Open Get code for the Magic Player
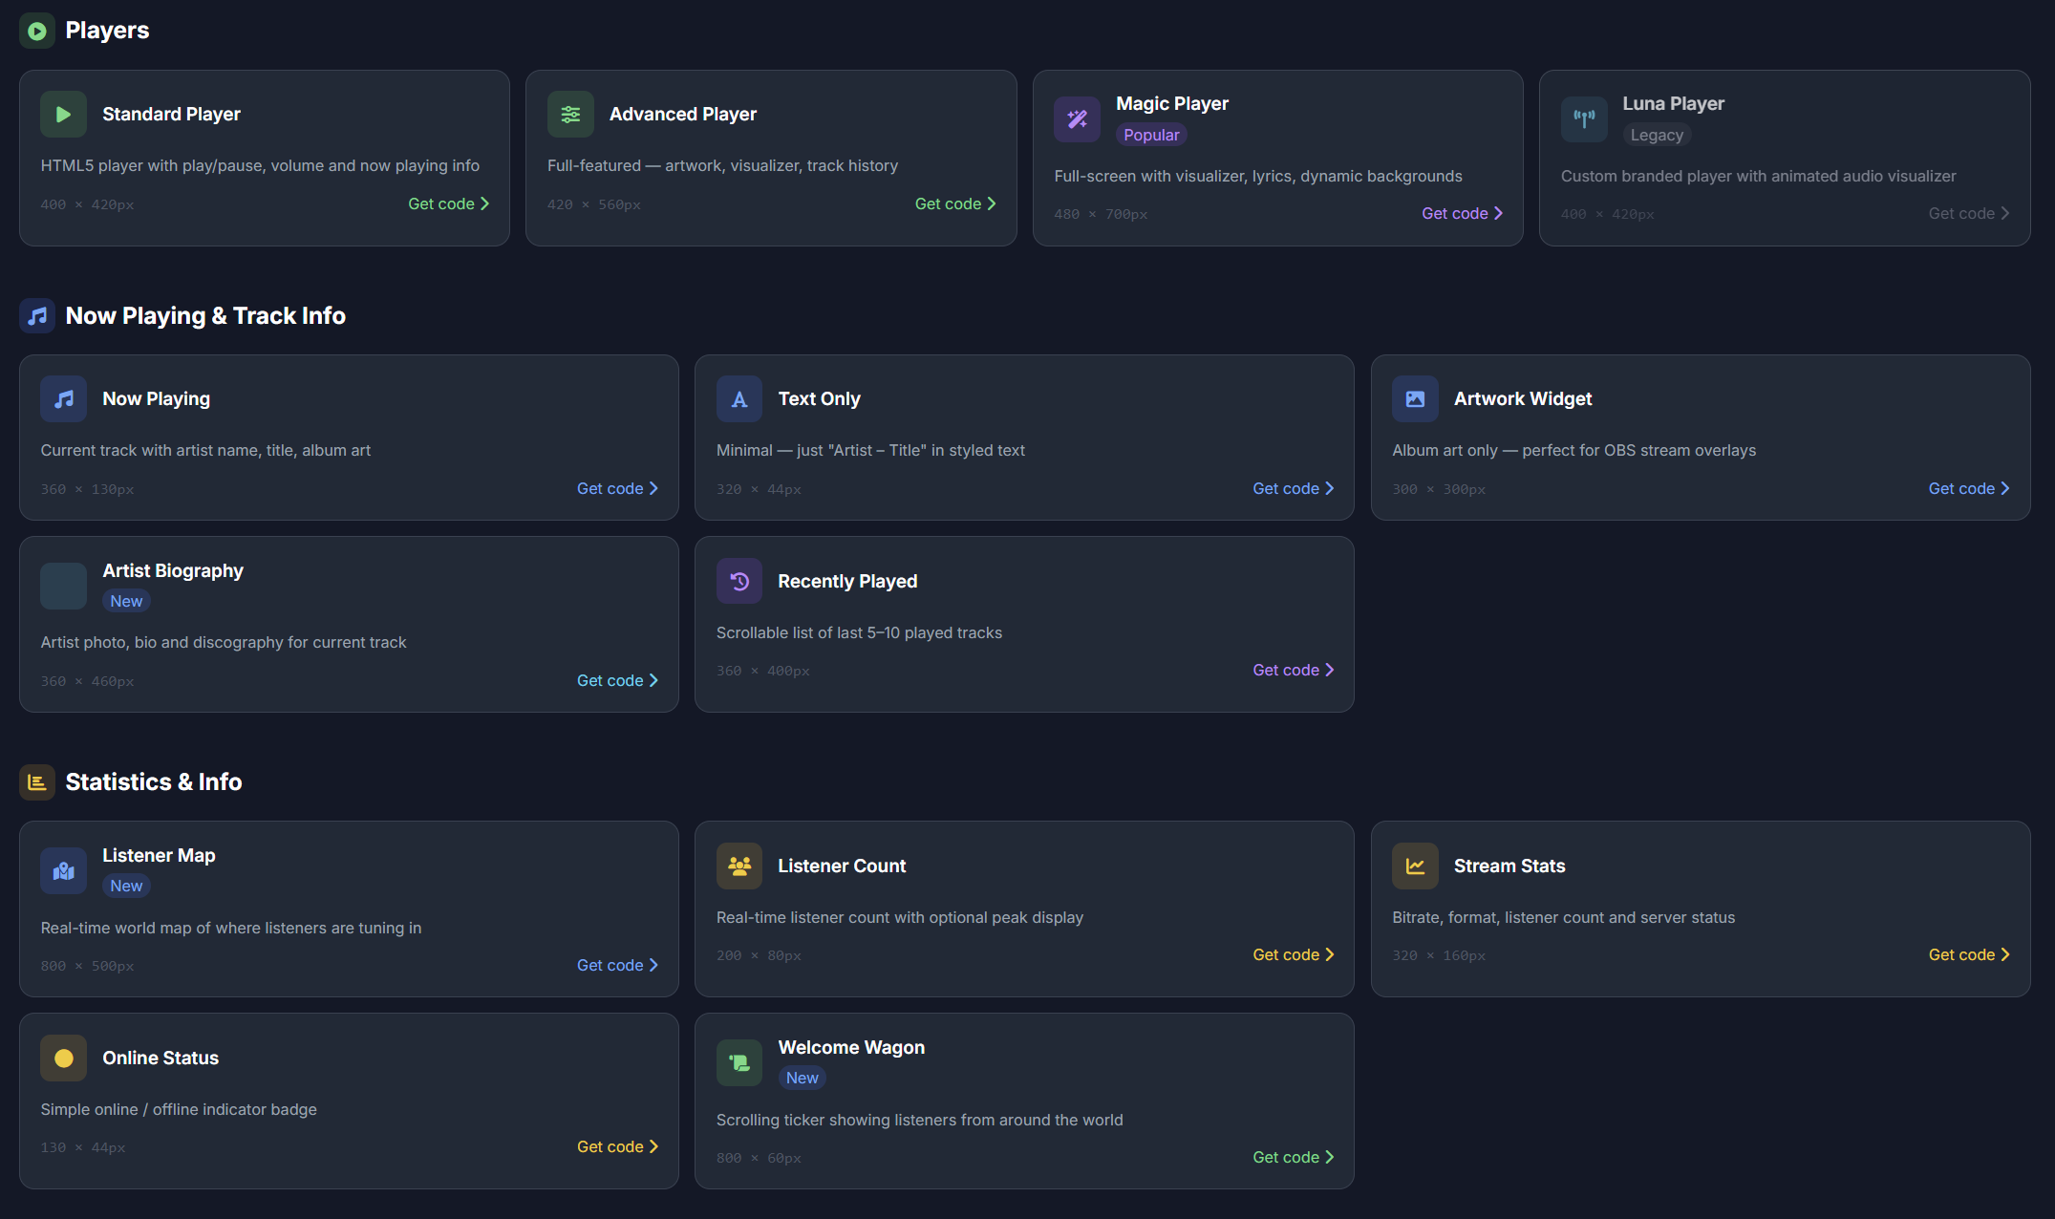Viewport: 2055px width, 1219px height. pyautogui.click(x=1461, y=213)
